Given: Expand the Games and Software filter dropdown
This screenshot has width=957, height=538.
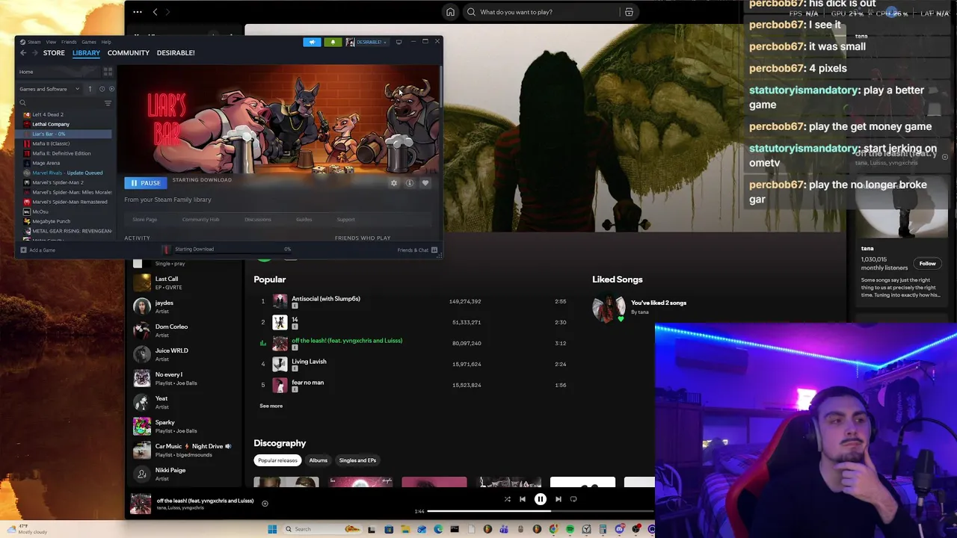Looking at the screenshot, I should click(x=49, y=89).
